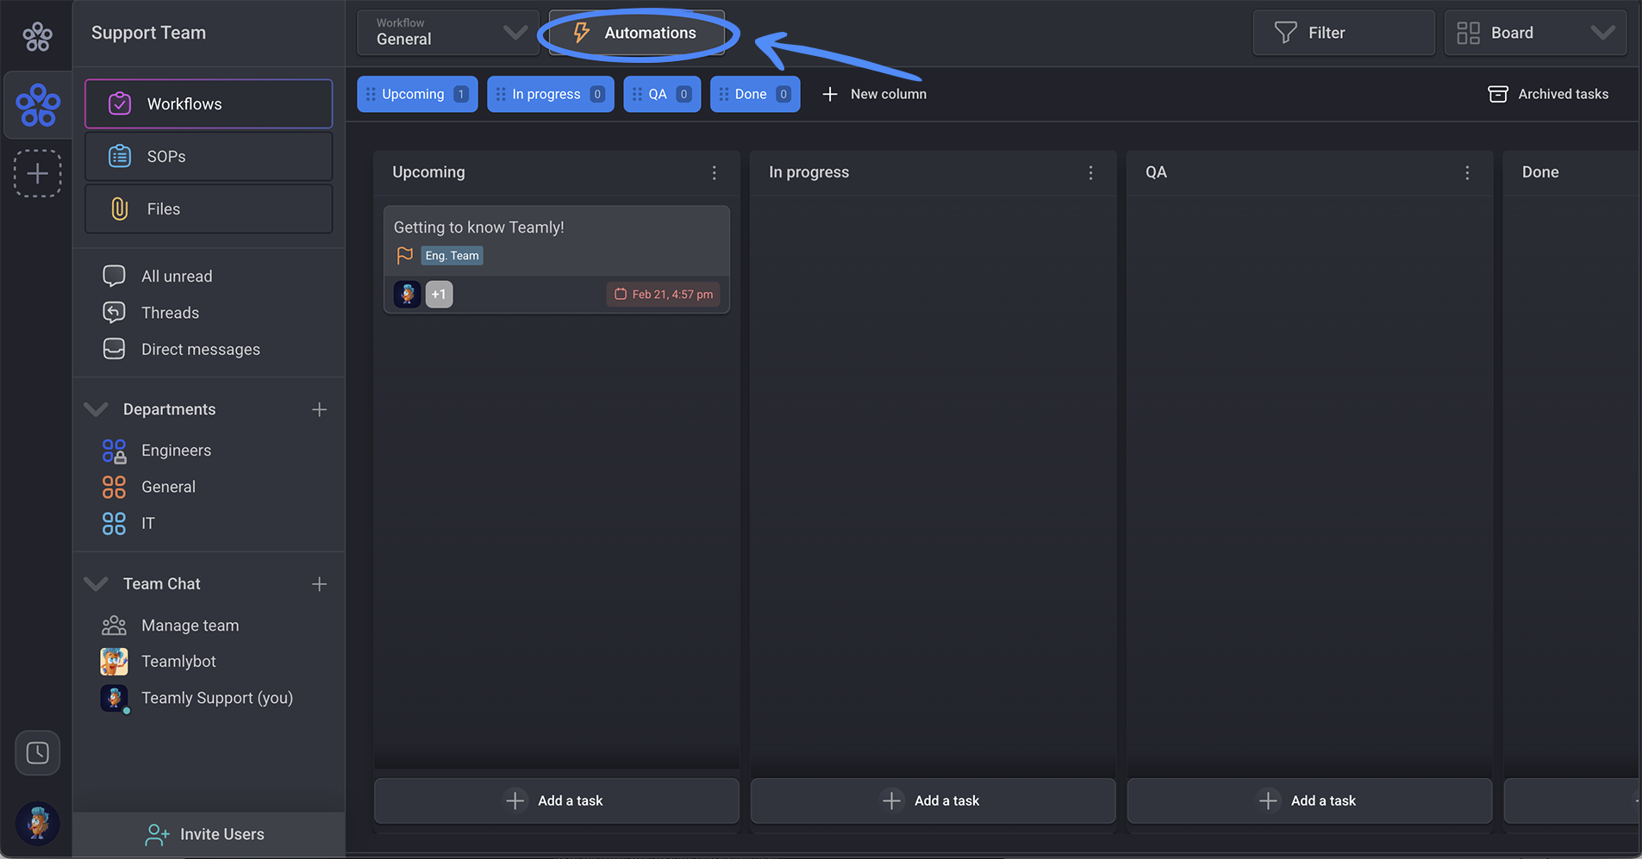Open the Workflows section

pyautogui.click(x=209, y=103)
